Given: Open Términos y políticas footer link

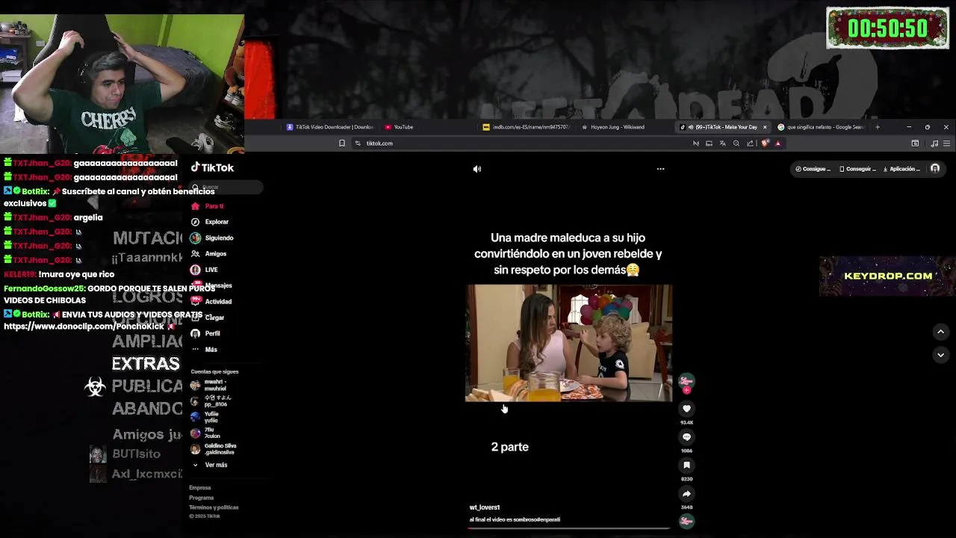Looking at the screenshot, I should pyautogui.click(x=214, y=507).
